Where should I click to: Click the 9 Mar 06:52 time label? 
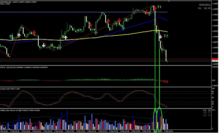[x=59, y=131]
